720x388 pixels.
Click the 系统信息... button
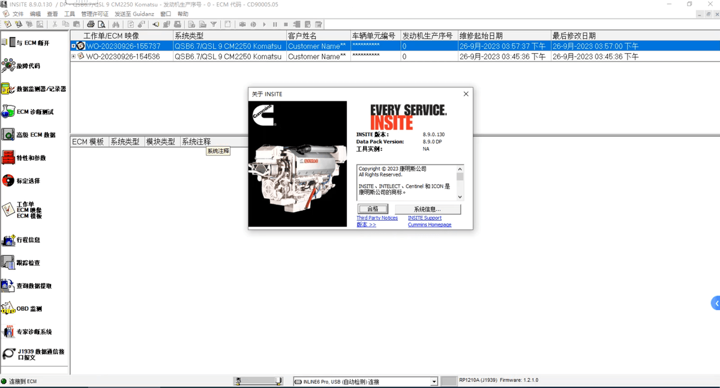[427, 209]
